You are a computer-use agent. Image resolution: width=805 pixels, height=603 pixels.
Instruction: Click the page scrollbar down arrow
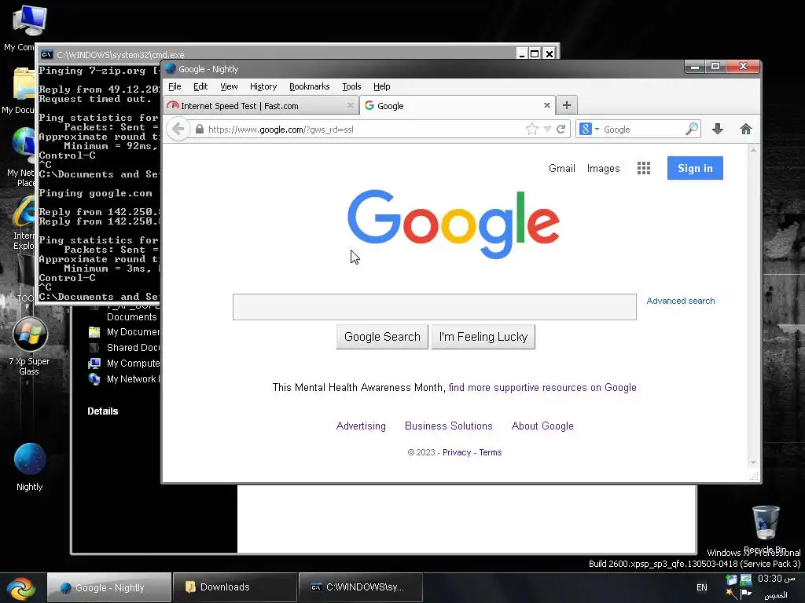point(753,462)
